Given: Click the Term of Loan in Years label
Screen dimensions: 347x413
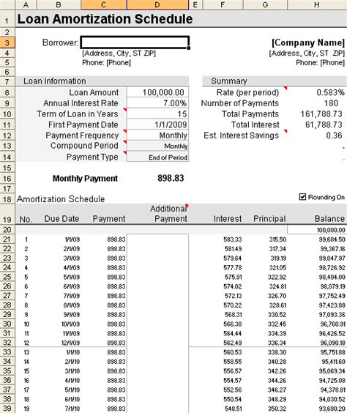Looking at the screenshot, I should [x=78, y=114].
